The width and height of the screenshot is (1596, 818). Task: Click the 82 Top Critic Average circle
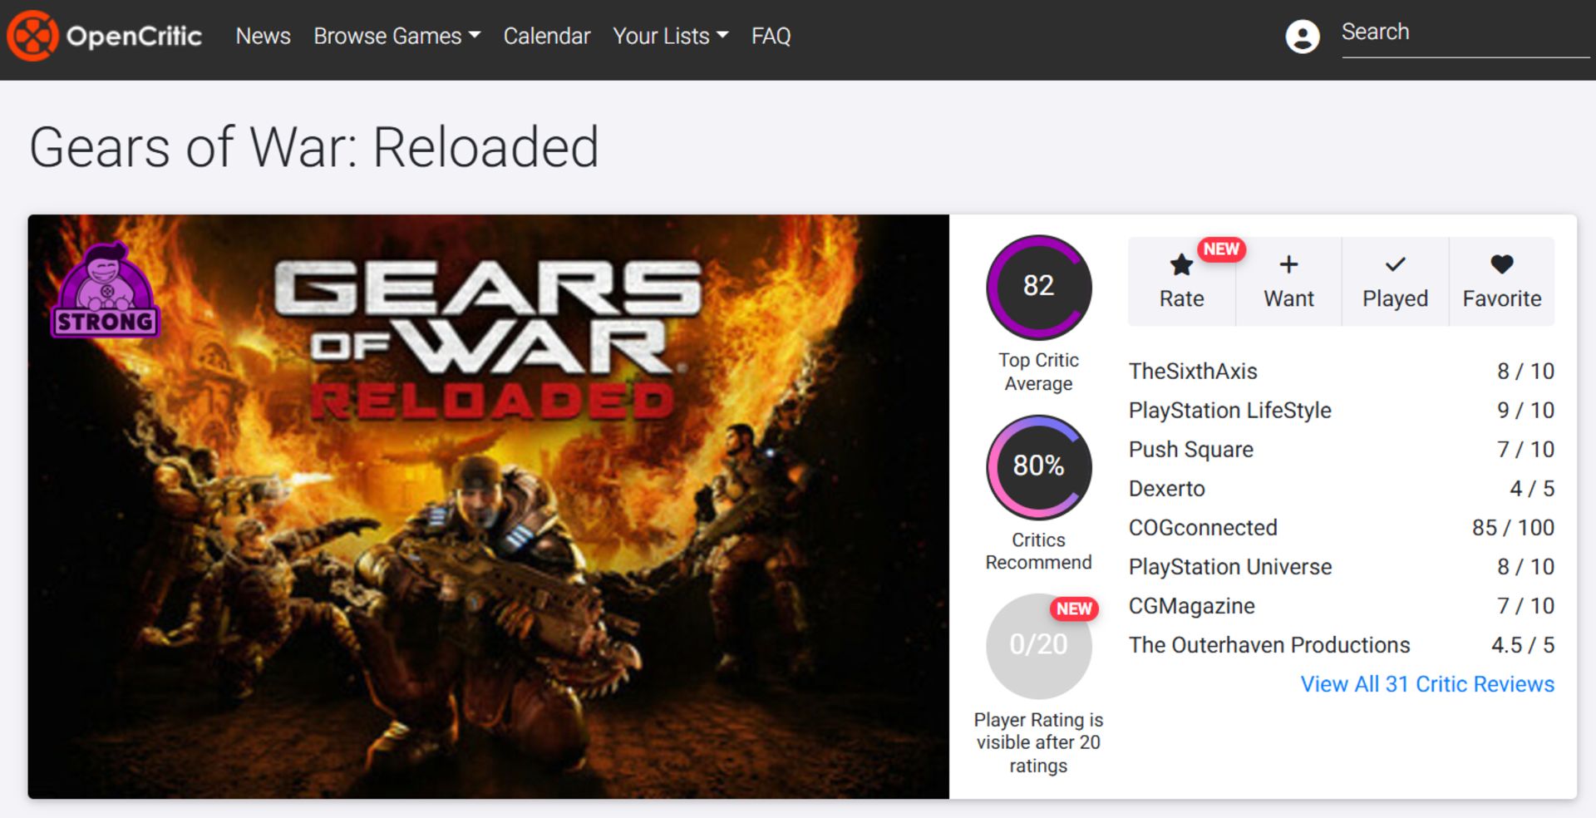[x=1038, y=287]
